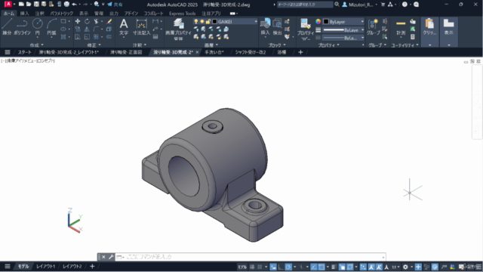Viewport: 483px width, 272px height.
Task: Toggle ortho mode in status bar
Action: [281, 267]
